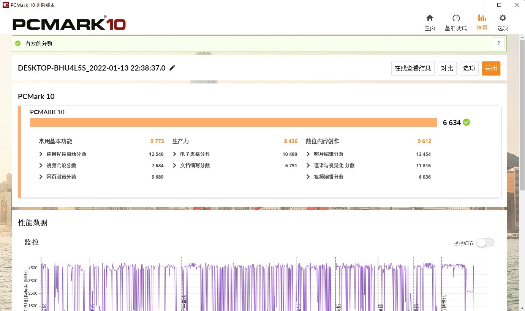The image size is (525, 311).
Task: Close the result with orange 关闭 button
Action: pyautogui.click(x=491, y=69)
